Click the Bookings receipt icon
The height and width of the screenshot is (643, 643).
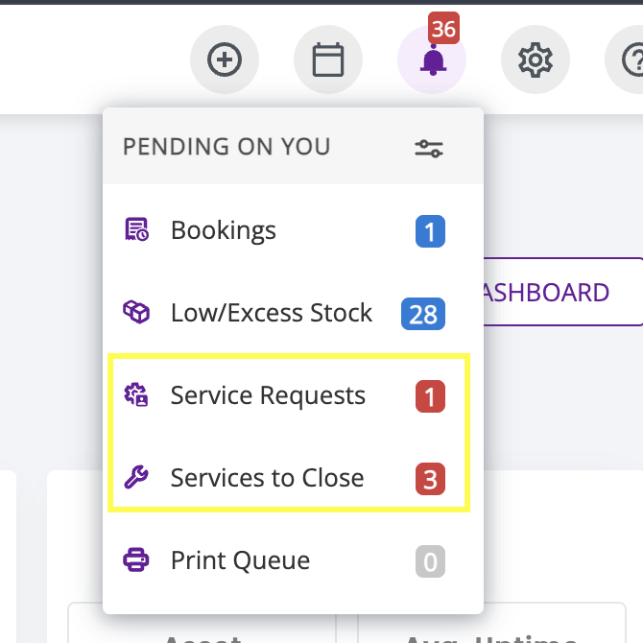click(136, 230)
